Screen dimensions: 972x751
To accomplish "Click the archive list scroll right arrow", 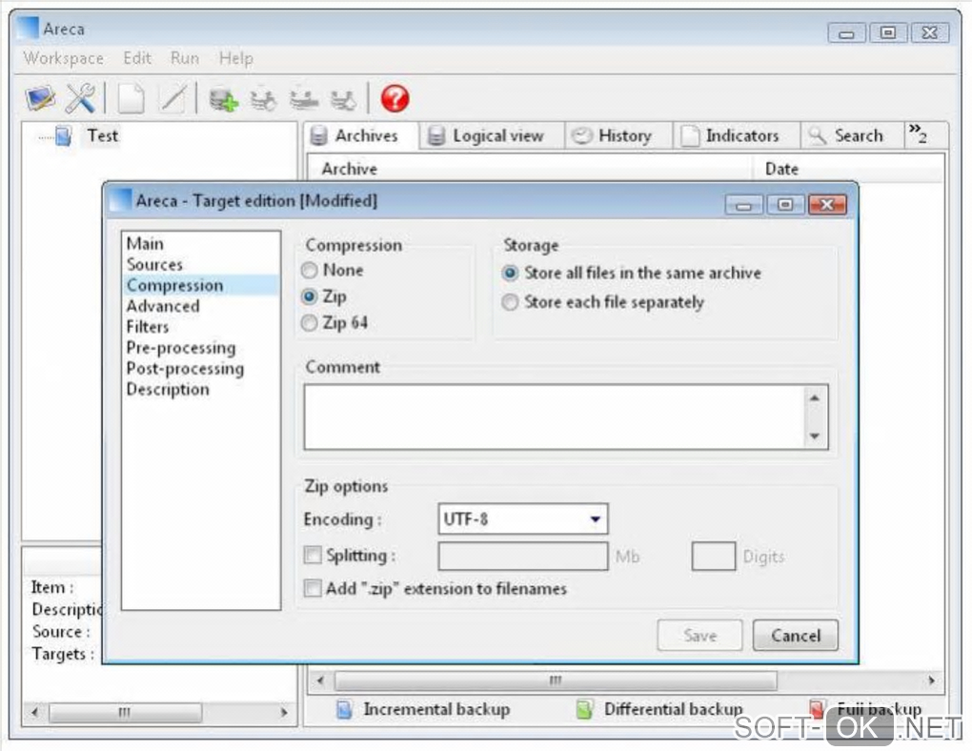I will 932,680.
